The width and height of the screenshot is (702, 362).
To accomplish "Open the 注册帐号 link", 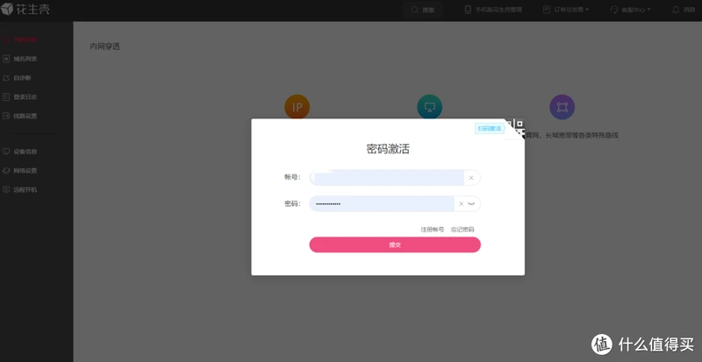I will click(x=432, y=230).
